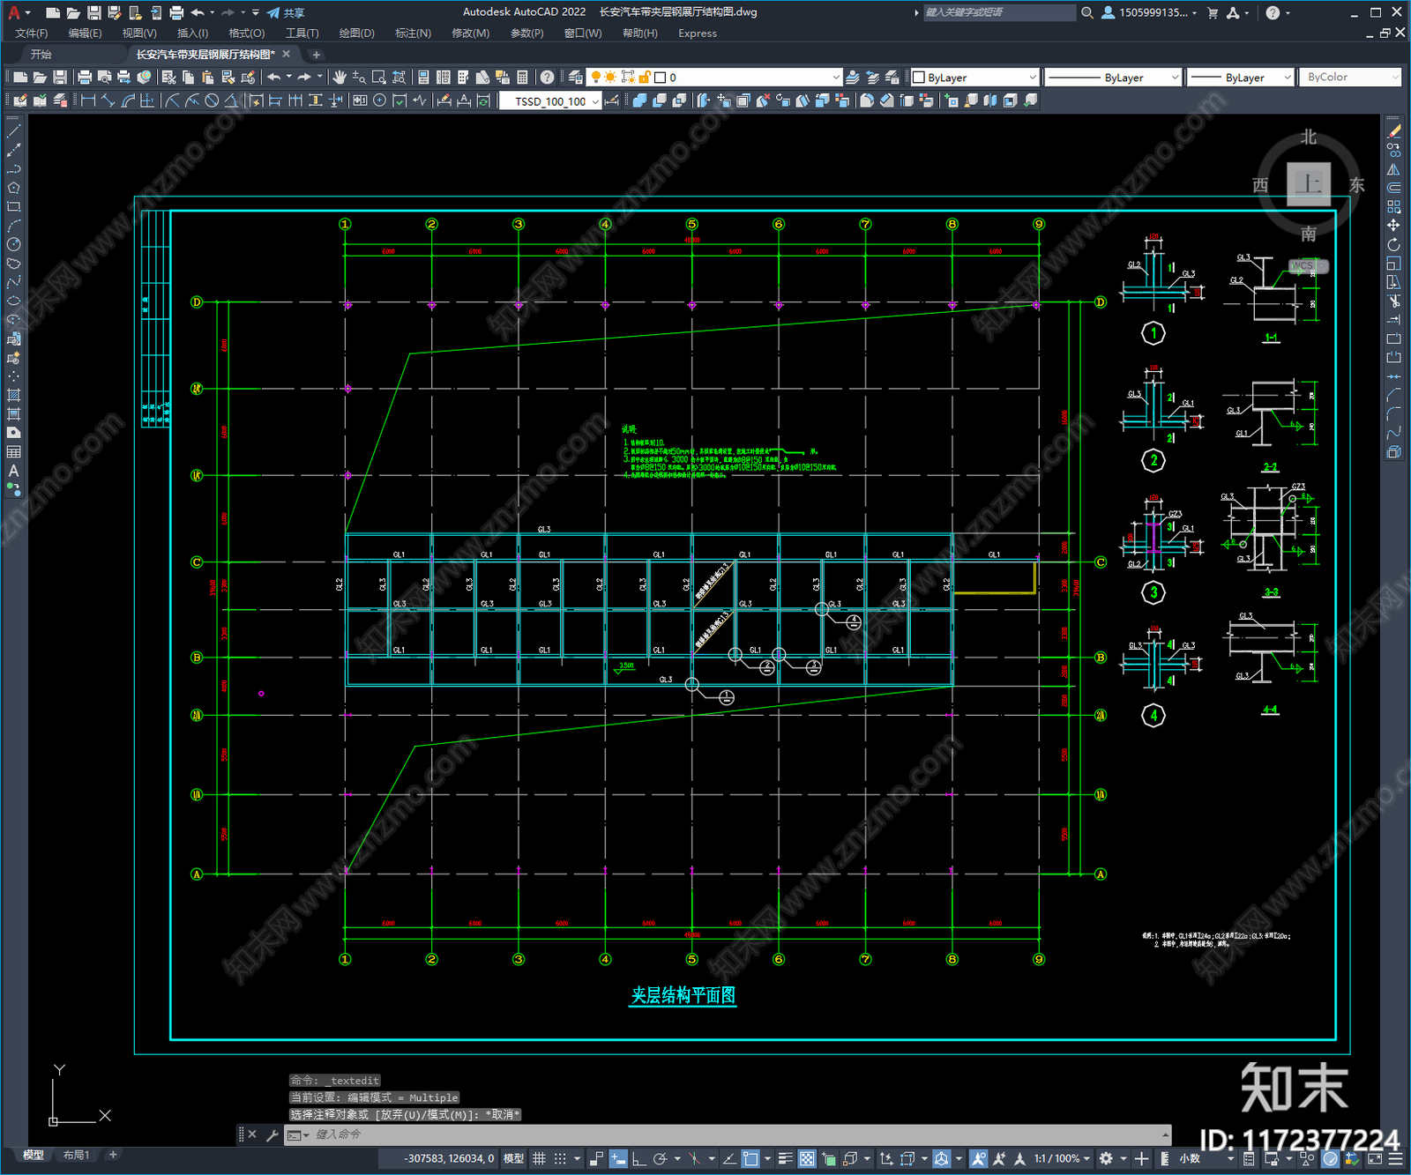Select the Circle tool in left draw toolbar
This screenshot has height=1175, width=1411.
pos(13,244)
